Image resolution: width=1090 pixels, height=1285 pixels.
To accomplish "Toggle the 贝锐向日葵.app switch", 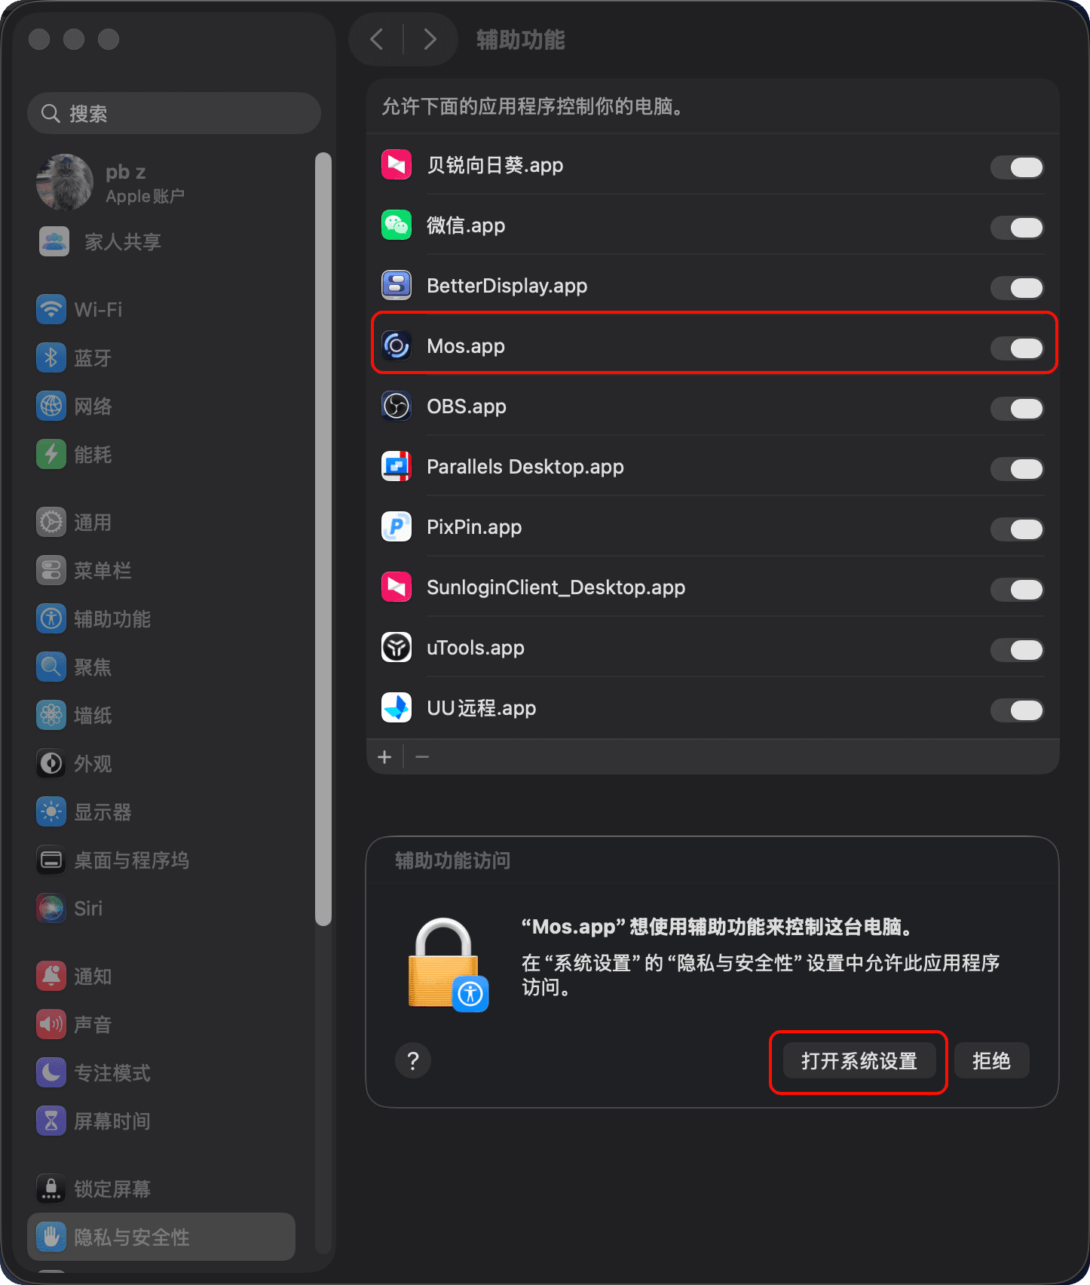I will point(1017,167).
